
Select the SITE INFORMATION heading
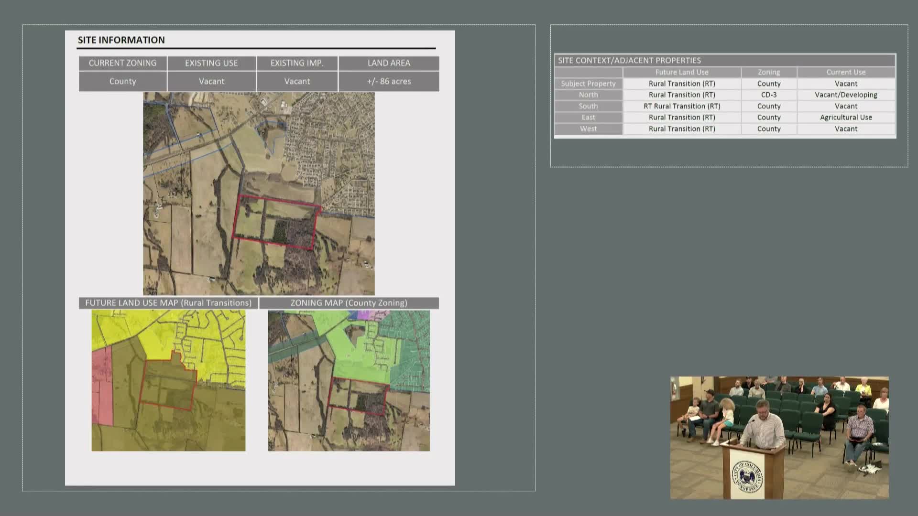121,40
